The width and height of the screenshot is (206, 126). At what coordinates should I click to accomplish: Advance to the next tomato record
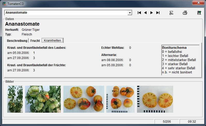click(x=152, y=13)
